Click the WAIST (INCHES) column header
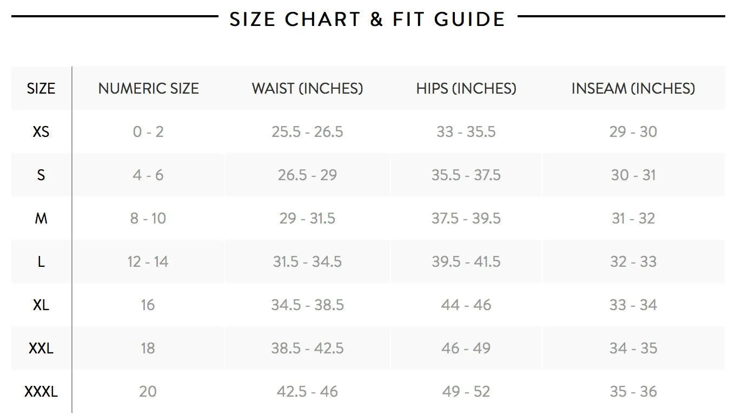735x420 pixels. click(307, 88)
